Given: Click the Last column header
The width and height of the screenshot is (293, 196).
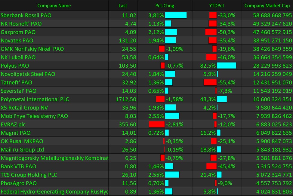Looking at the screenshot, I should pos(123,6).
